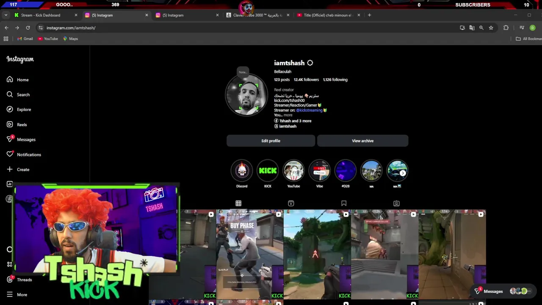
Task: Open the zoom magnifier in address bar
Action: click(481, 28)
